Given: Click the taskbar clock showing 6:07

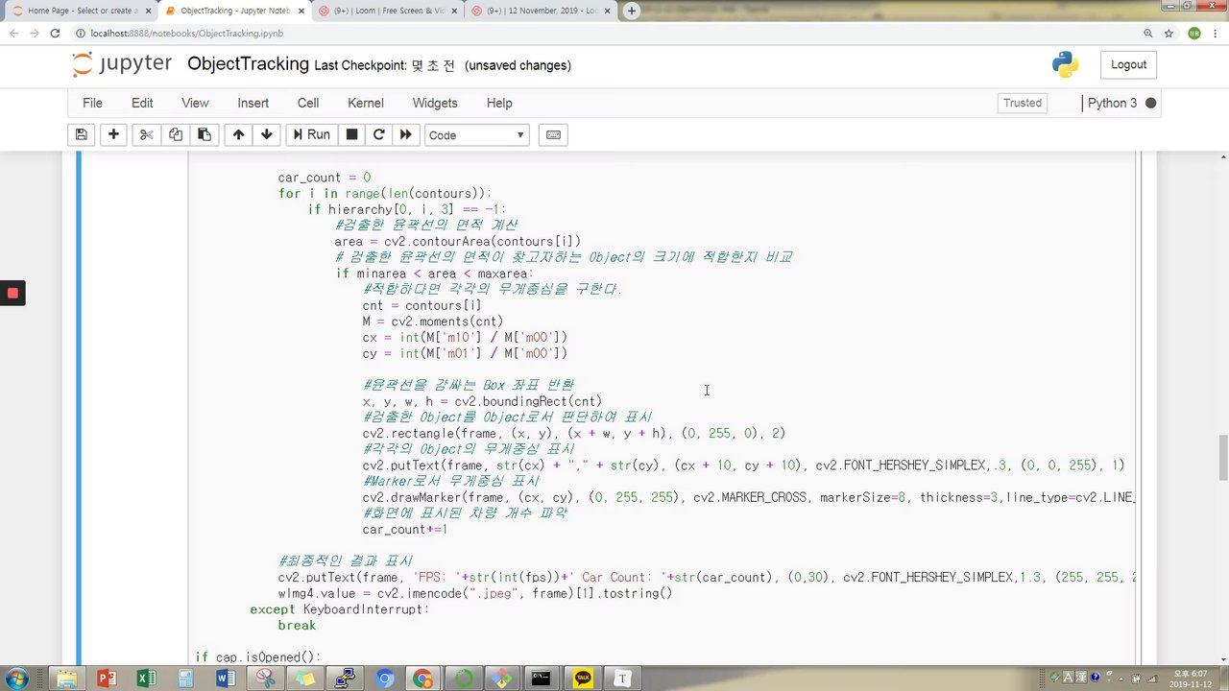Looking at the screenshot, I should [1189, 679].
